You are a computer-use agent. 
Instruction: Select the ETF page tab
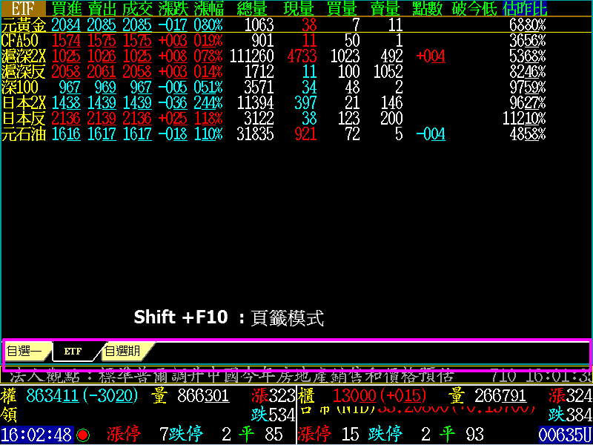[x=73, y=351]
